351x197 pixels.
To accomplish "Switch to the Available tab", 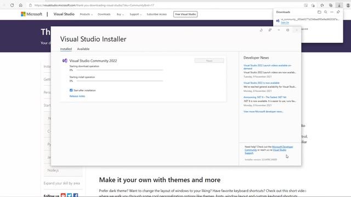I will tap(83, 49).
